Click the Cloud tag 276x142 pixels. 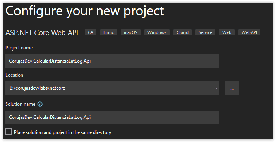point(183,32)
